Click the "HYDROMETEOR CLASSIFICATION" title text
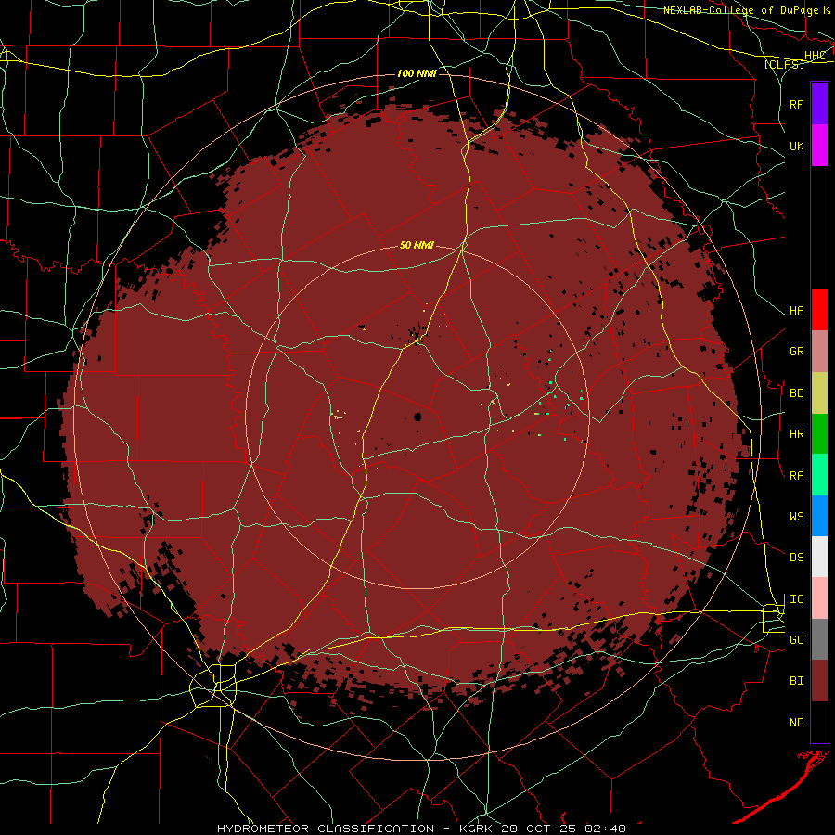The height and width of the screenshot is (835, 835). click(326, 829)
